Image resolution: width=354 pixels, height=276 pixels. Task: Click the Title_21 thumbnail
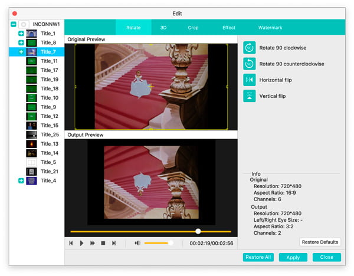coord(31,172)
